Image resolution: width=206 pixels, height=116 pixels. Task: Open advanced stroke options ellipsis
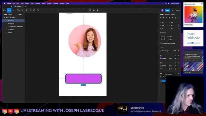tap(178, 69)
